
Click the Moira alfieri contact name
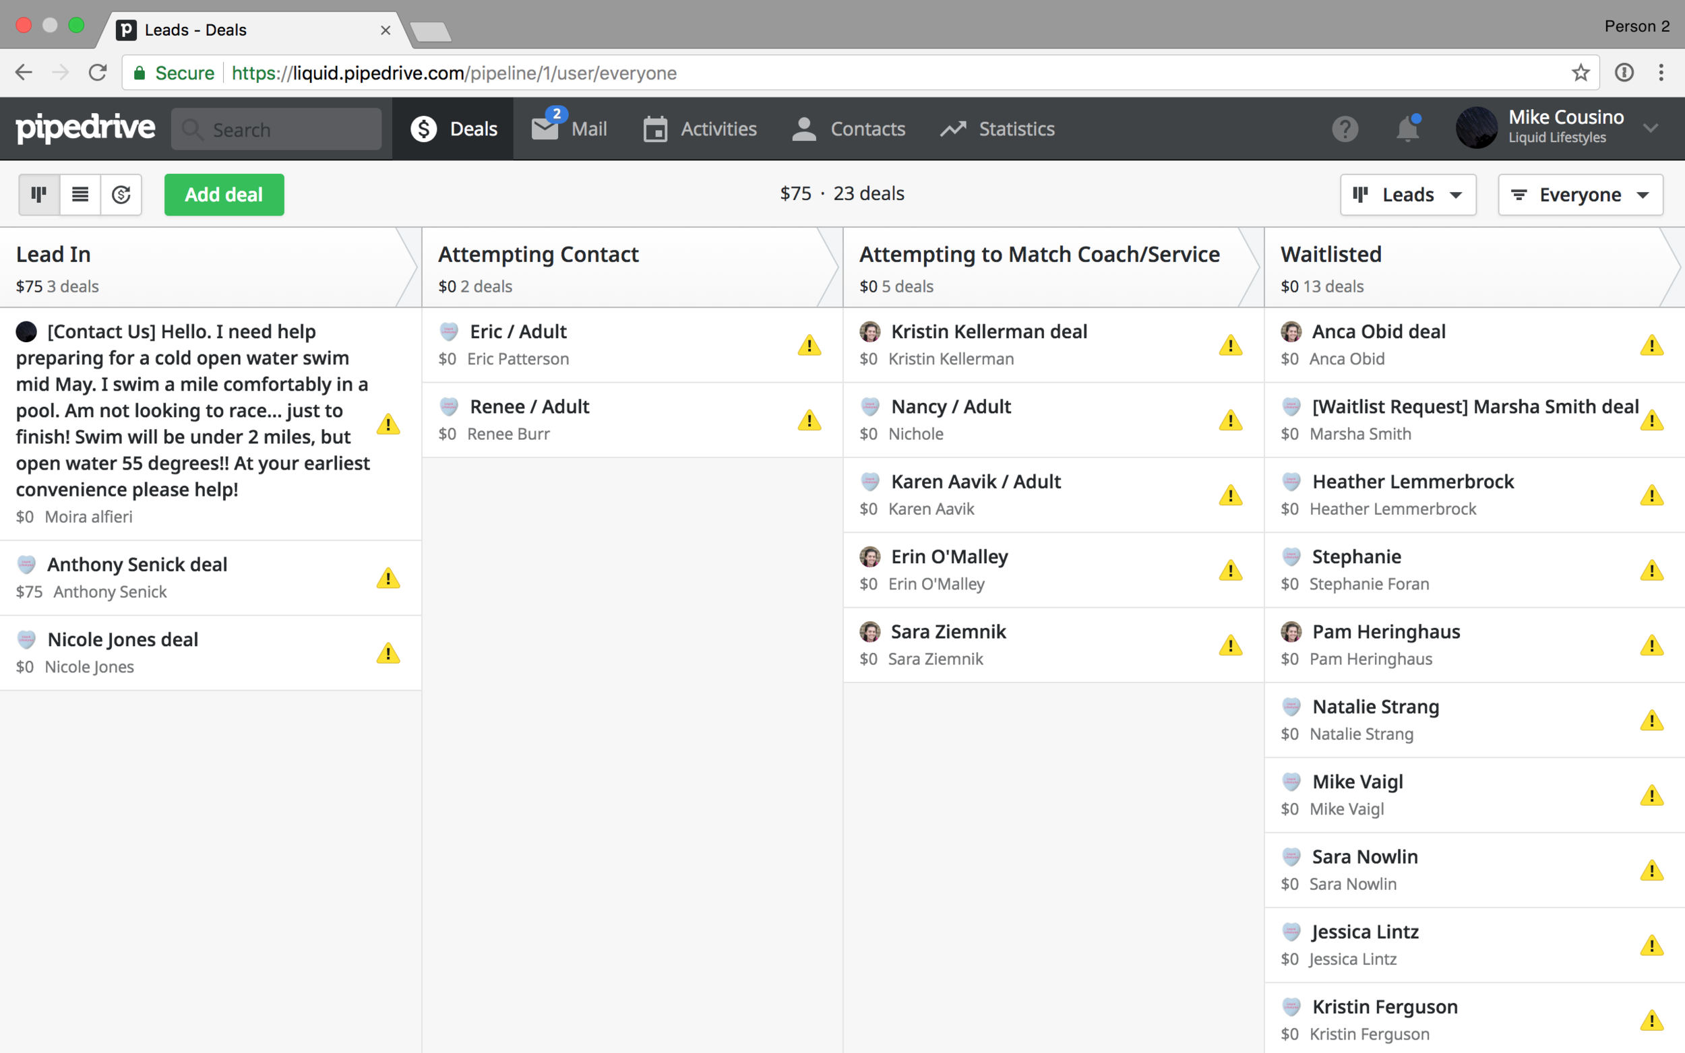(88, 517)
